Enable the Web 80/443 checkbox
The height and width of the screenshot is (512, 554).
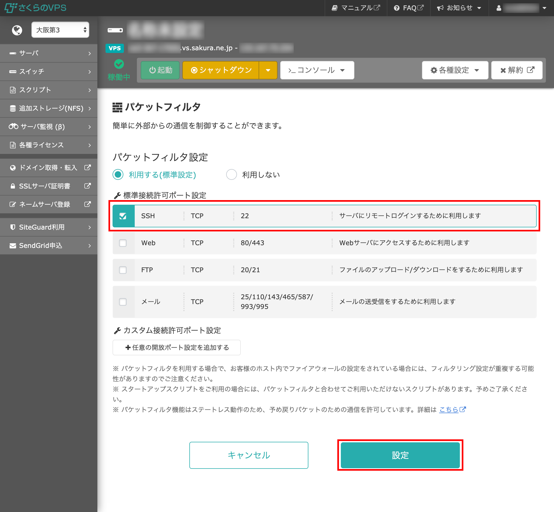(x=123, y=243)
